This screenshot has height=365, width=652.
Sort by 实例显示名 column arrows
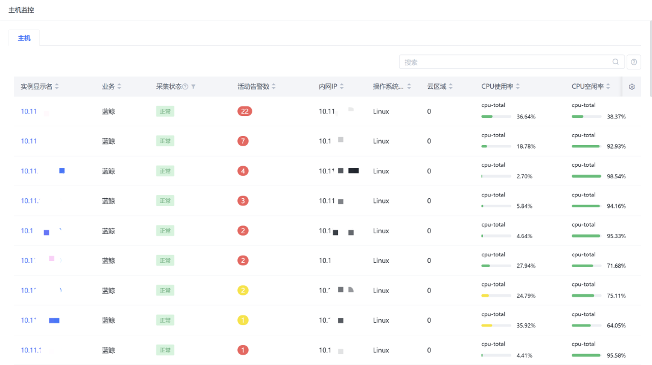[57, 86]
